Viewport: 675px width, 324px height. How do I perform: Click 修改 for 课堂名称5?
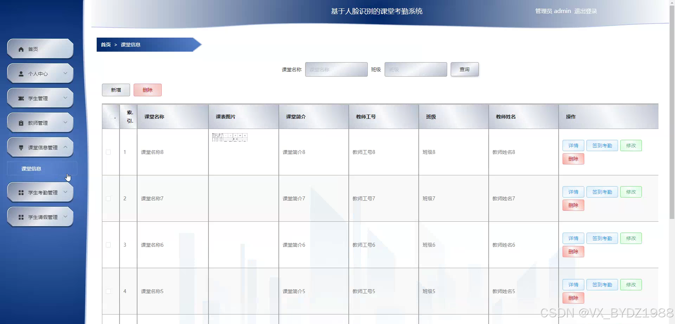[631, 285]
